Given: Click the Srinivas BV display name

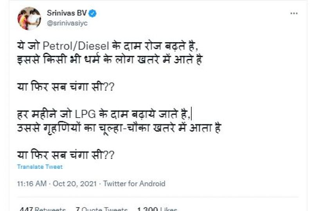Looking at the screenshot, I should tap(67, 13).
